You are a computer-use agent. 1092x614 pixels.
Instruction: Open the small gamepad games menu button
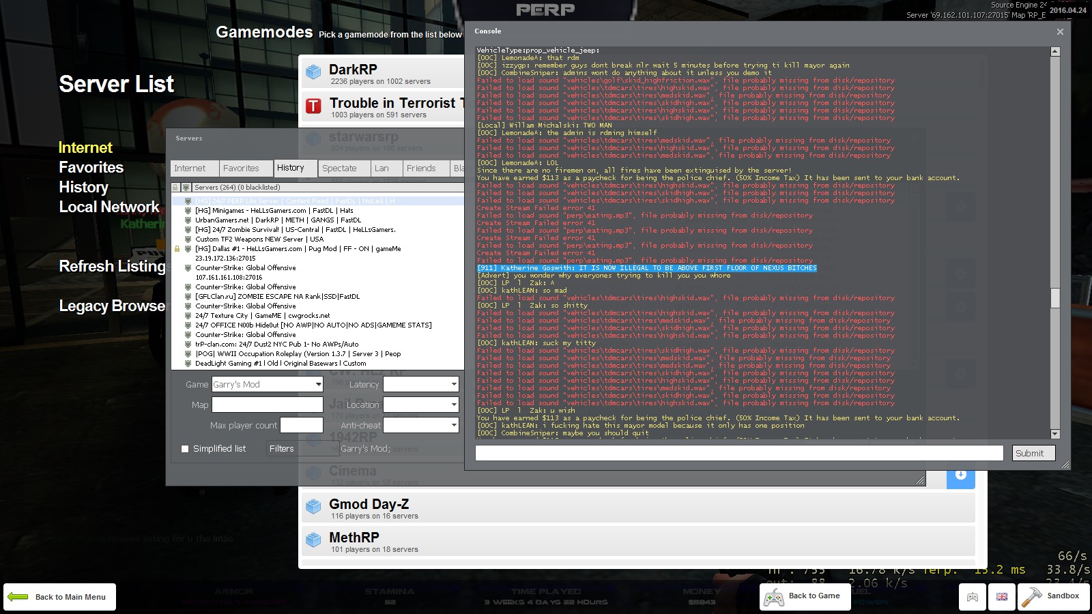pos(973,597)
